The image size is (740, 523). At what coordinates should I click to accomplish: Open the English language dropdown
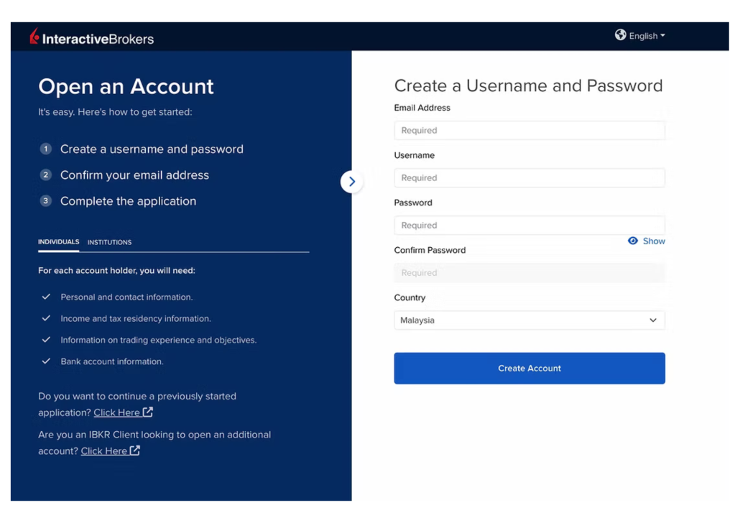647,36
